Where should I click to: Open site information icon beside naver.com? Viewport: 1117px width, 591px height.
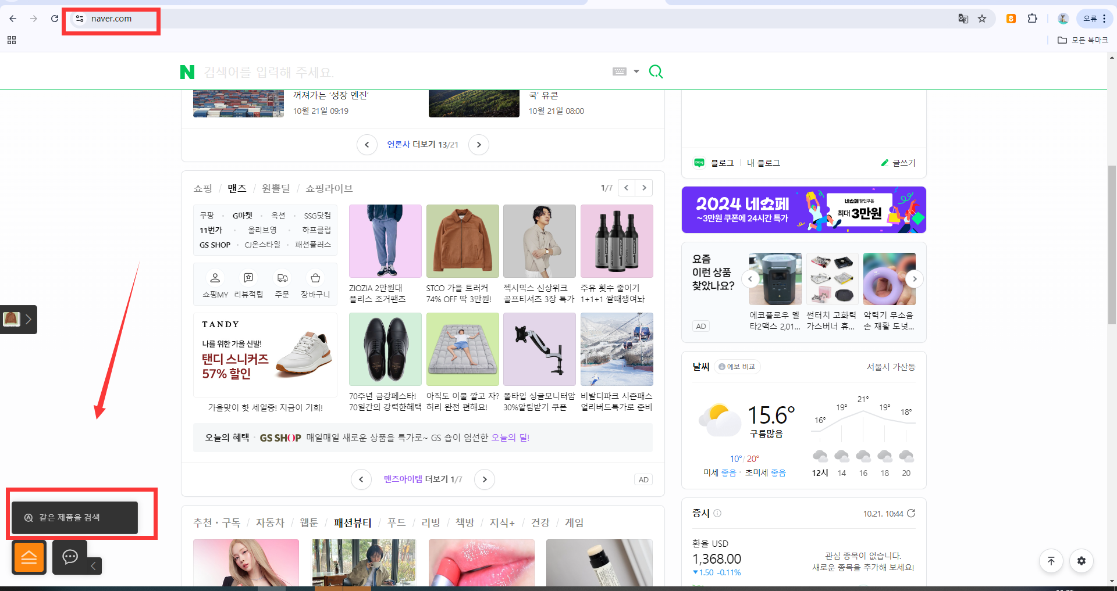(x=80, y=19)
